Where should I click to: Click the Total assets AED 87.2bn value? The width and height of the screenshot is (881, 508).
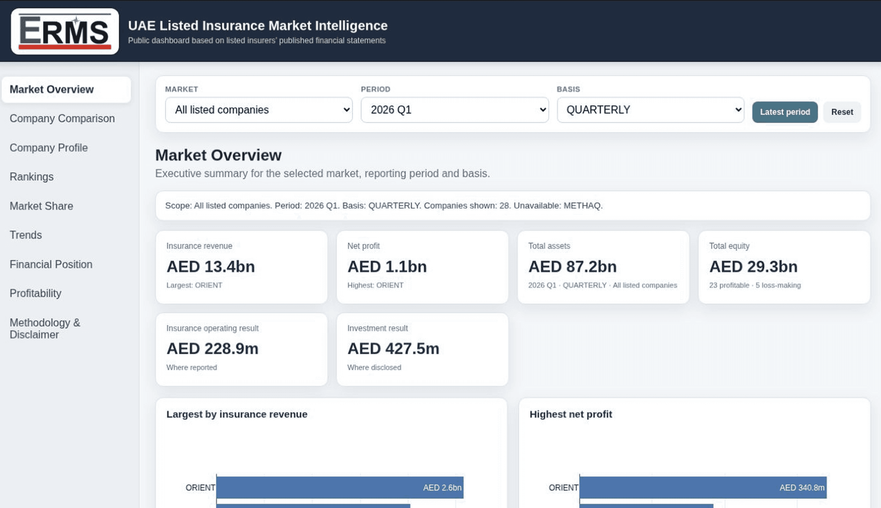point(573,267)
